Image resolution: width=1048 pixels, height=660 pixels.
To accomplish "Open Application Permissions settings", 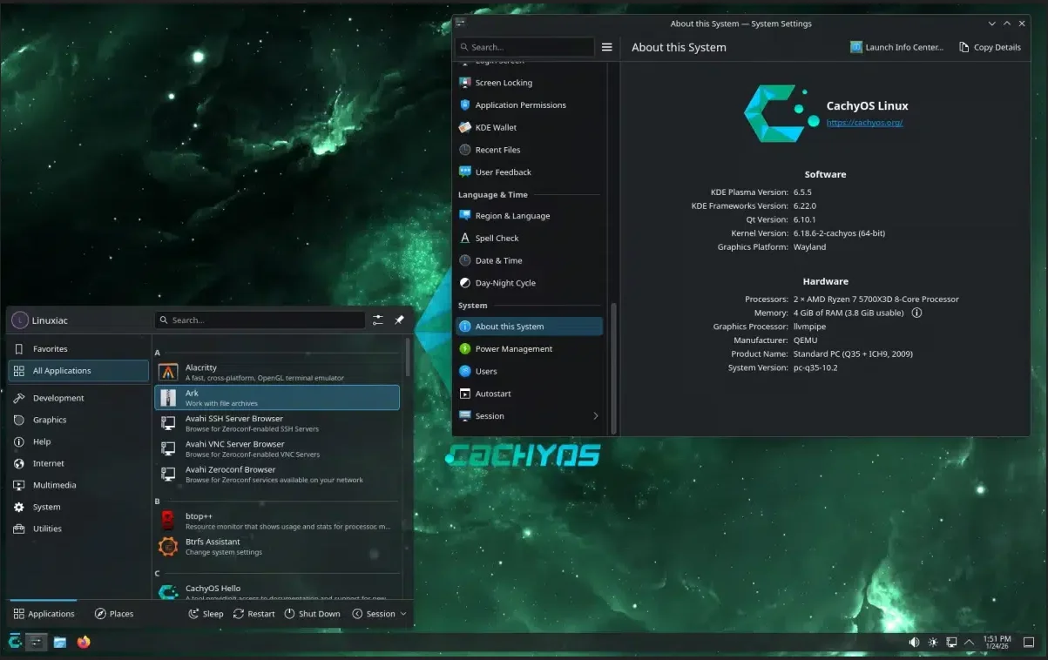I will [529, 104].
